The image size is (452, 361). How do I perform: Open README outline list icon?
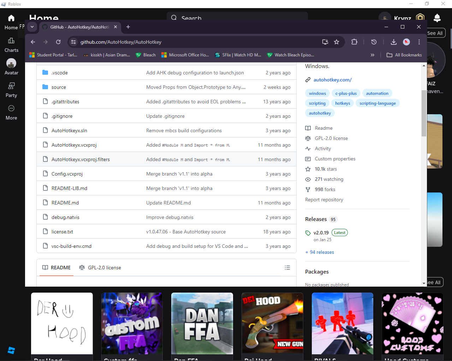[x=287, y=268]
